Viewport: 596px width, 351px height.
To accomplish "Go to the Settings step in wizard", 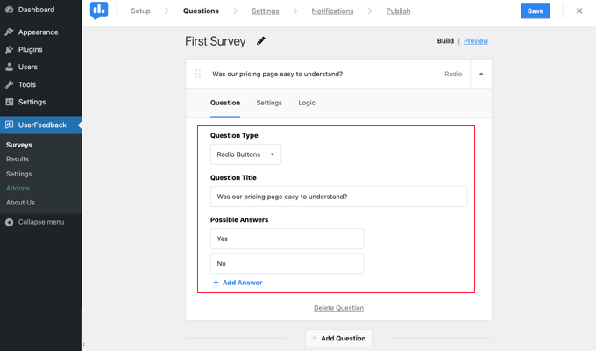I will [x=266, y=11].
